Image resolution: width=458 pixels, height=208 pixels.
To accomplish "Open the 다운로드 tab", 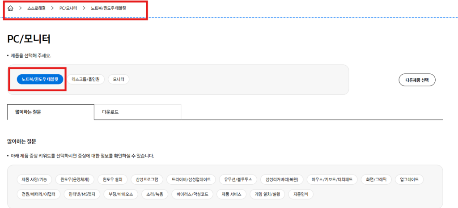I will coord(137,112).
